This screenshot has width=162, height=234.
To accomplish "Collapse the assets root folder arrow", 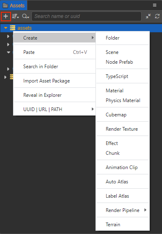I will [6, 28].
